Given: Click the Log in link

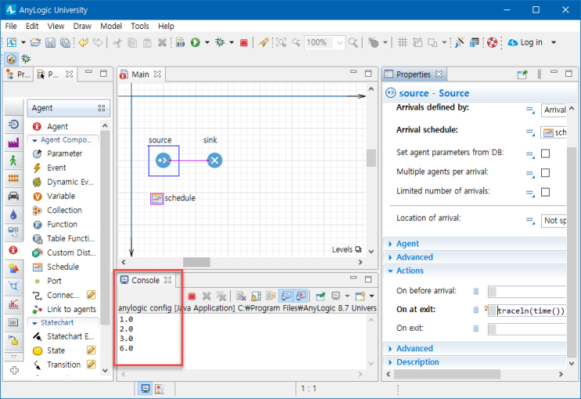Looking at the screenshot, I should pyautogui.click(x=531, y=42).
